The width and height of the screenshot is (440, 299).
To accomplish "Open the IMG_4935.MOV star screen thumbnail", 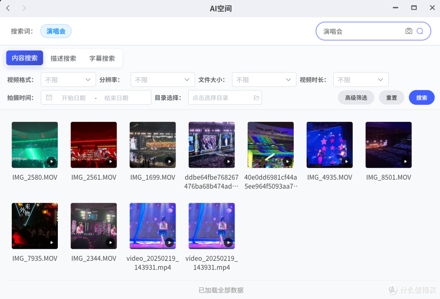I will pyautogui.click(x=330, y=145).
